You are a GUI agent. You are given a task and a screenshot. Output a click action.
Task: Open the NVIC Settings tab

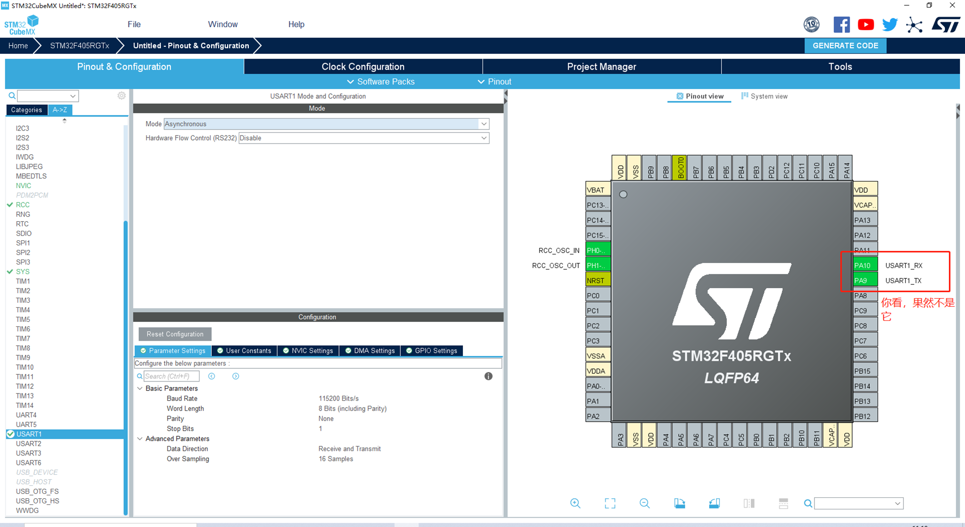tap(308, 351)
